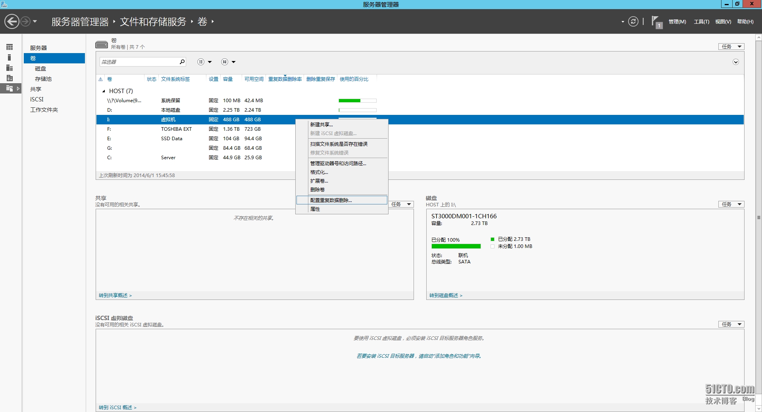The width and height of the screenshot is (762, 412).
Task: Open the 任务 dropdown for the 磁盘 panel
Action: (731, 204)
